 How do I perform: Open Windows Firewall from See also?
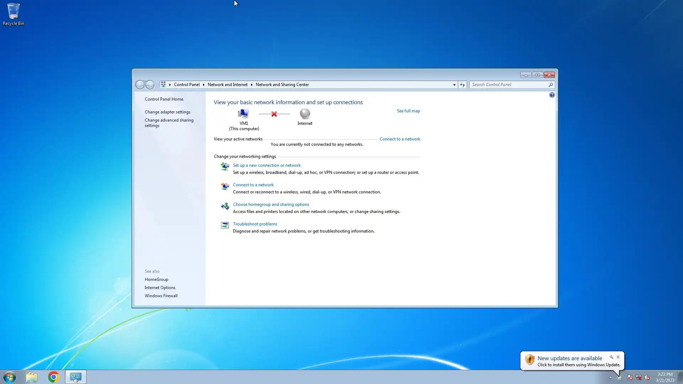161,296
